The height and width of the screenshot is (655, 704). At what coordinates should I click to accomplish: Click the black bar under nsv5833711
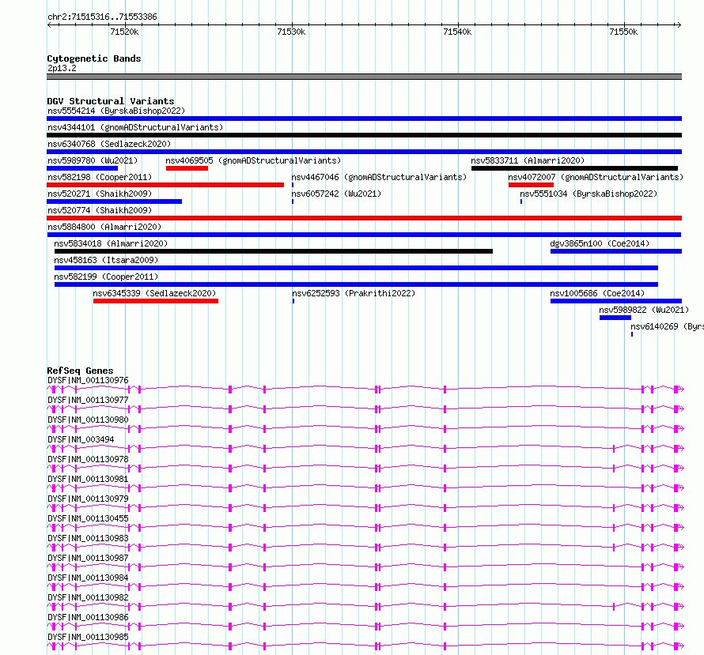(575, 168)
